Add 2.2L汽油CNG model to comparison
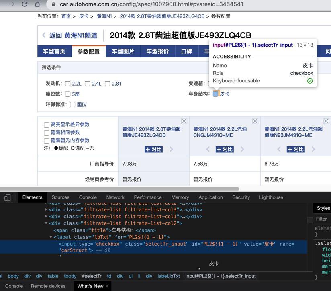Viewport: 331px width, 291px height. [x=225, y=149]
